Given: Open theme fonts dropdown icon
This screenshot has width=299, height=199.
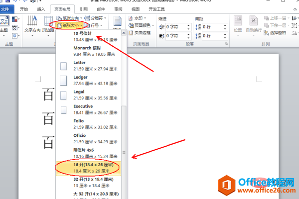Looking at the screenshot, I should [15, 28].
